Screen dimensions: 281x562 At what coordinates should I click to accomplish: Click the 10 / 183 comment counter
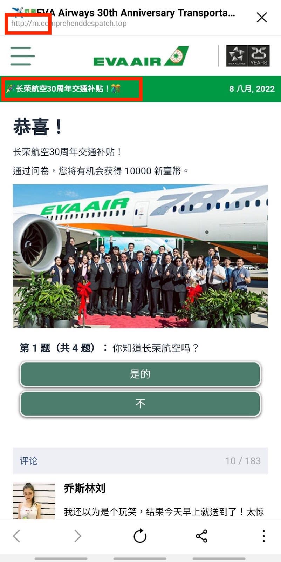click(243, 461)
